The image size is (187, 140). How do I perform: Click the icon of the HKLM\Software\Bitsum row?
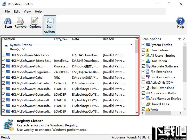[8, 66]
